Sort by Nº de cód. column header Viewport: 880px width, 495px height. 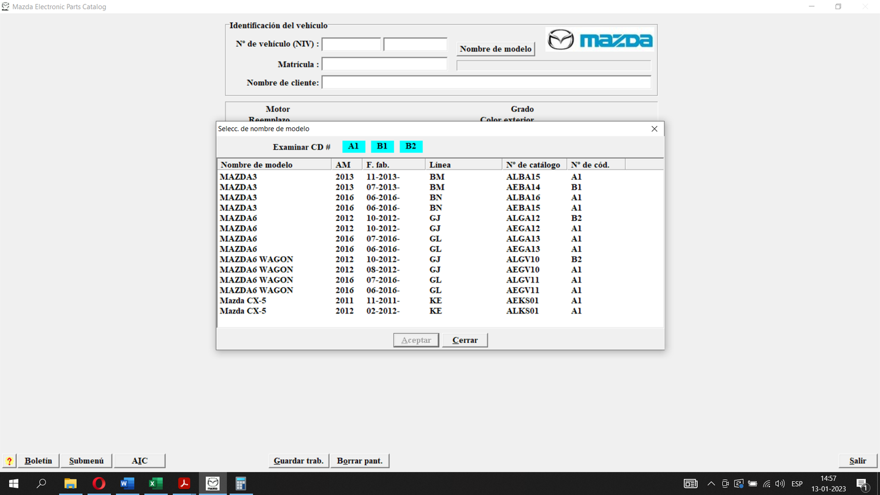click(x=596, y=165)
